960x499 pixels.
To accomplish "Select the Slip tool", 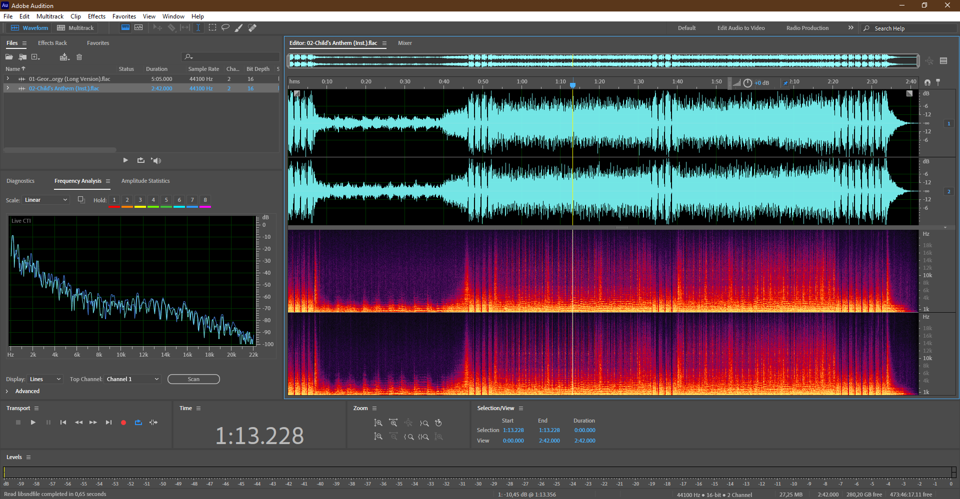I will [x=185, y=28].
